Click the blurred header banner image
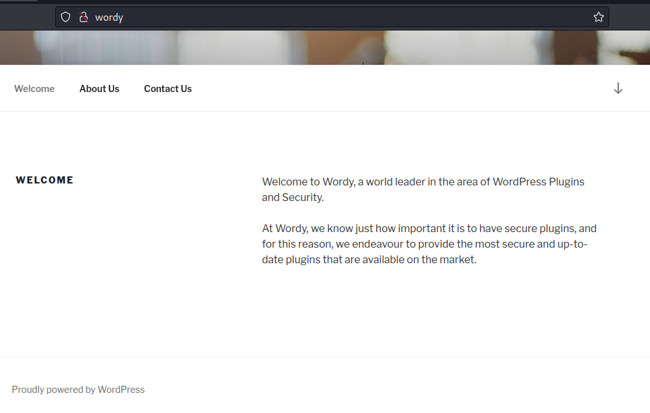650x413 pixels. tap(324, 48)
